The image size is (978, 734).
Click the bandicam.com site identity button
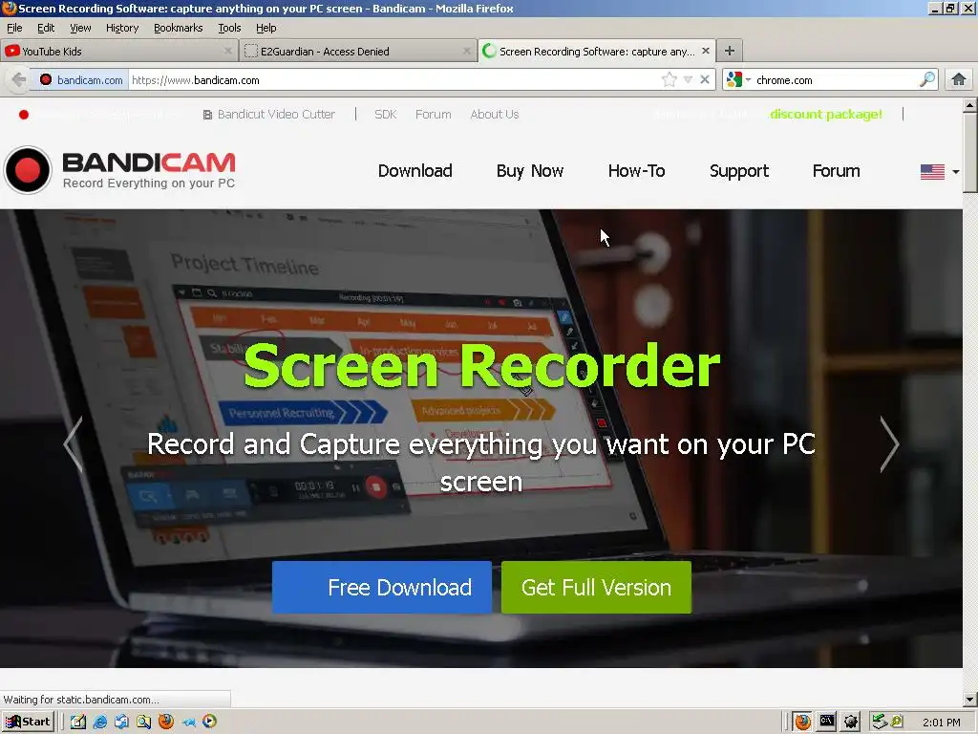(x=81, y=80)
